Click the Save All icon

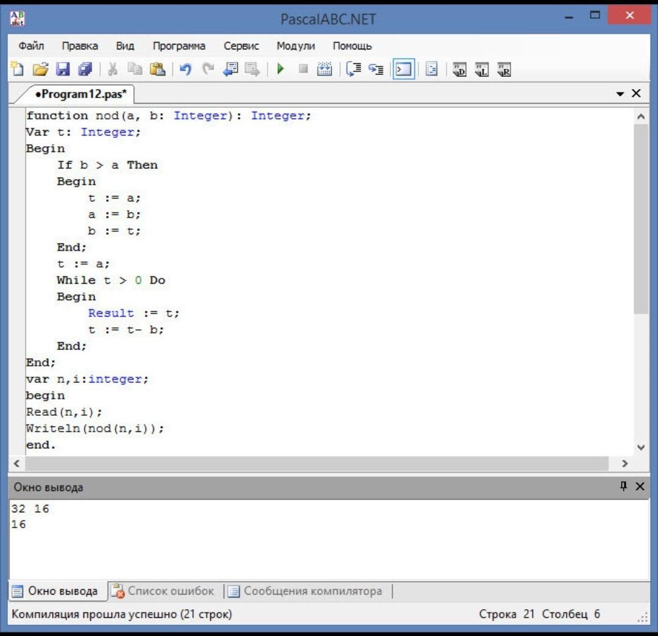point(85,70)
